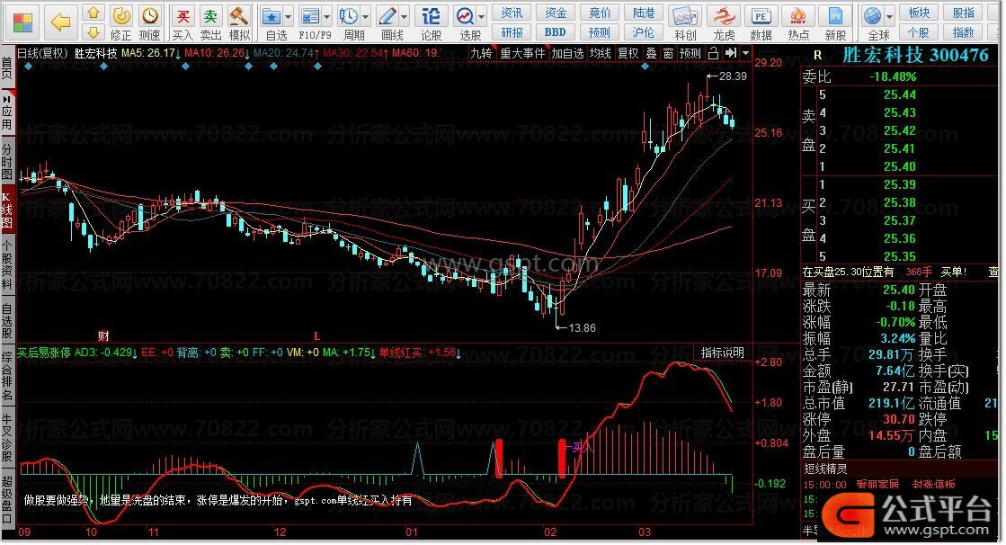Viewport: 1006px width, 545px height.
Task: Switch to the K线图 sidebar tab
Action: tap(7, 210)
